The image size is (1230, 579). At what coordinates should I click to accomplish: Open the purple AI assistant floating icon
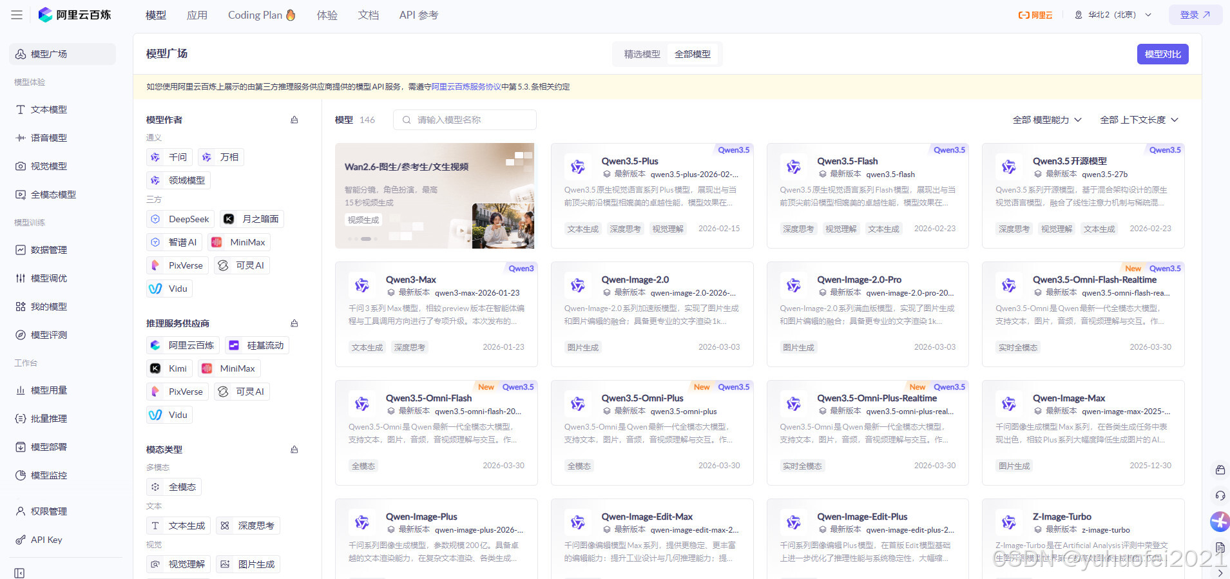click(x=1220, y=521)
